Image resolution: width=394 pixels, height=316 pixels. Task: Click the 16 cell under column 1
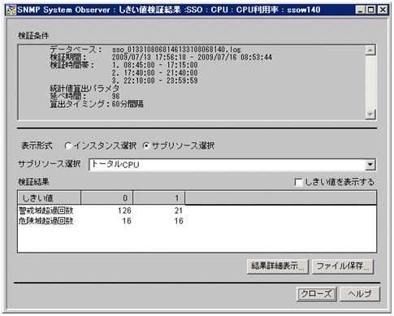pyautogui.click(x=179, y=221)
